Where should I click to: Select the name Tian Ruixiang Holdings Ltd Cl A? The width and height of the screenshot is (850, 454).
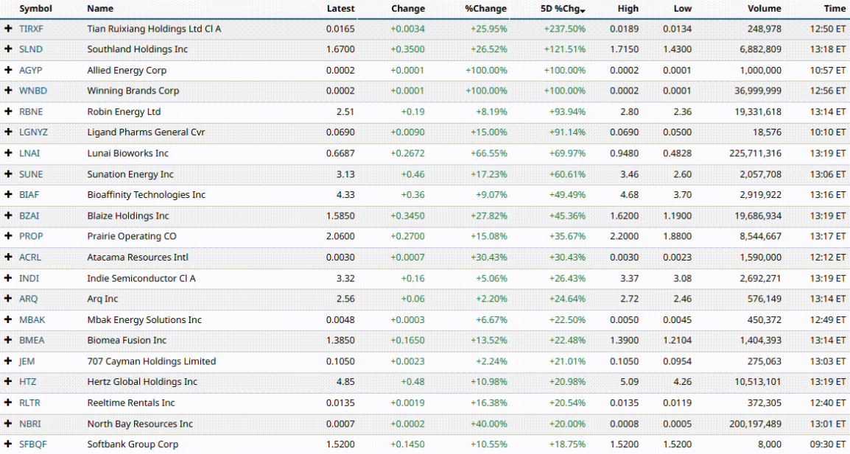coord(154,29)
